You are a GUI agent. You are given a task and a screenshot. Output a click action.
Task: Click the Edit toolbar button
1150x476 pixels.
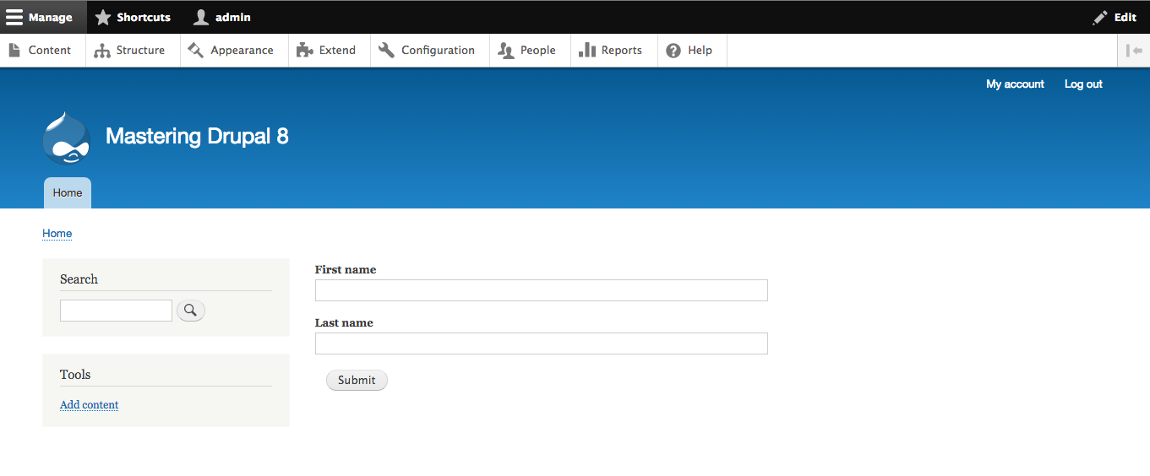[x=1115, y=17]
